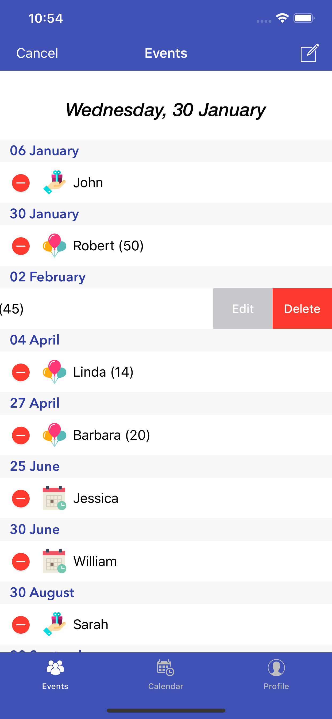The image size is (332, 719).
Task: Click the balloons icon next to Robert
Action: point(55,245)
